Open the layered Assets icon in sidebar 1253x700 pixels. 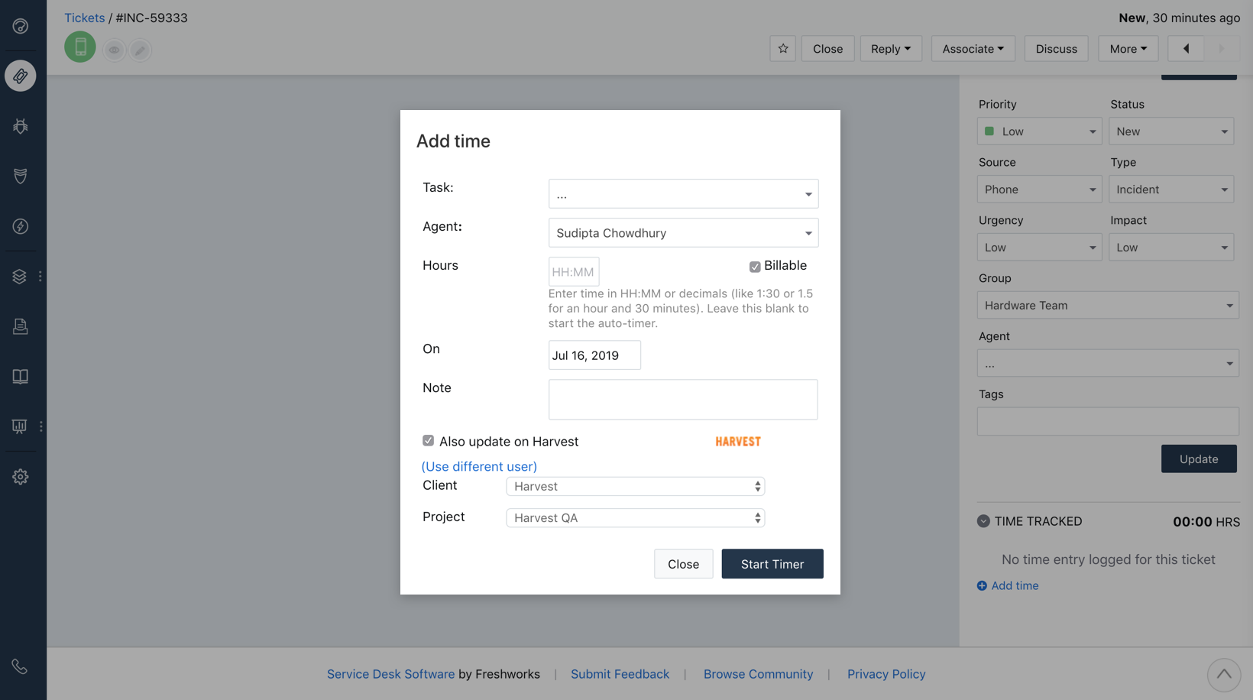point(20,276)
